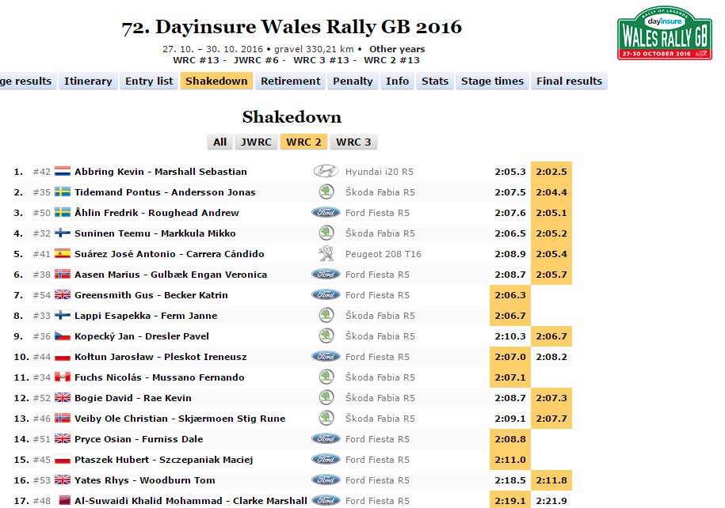The height and width of the screenshot is (508, 725).
Task: Filter shakedown by All classes
Action: (x=220, y=142)
